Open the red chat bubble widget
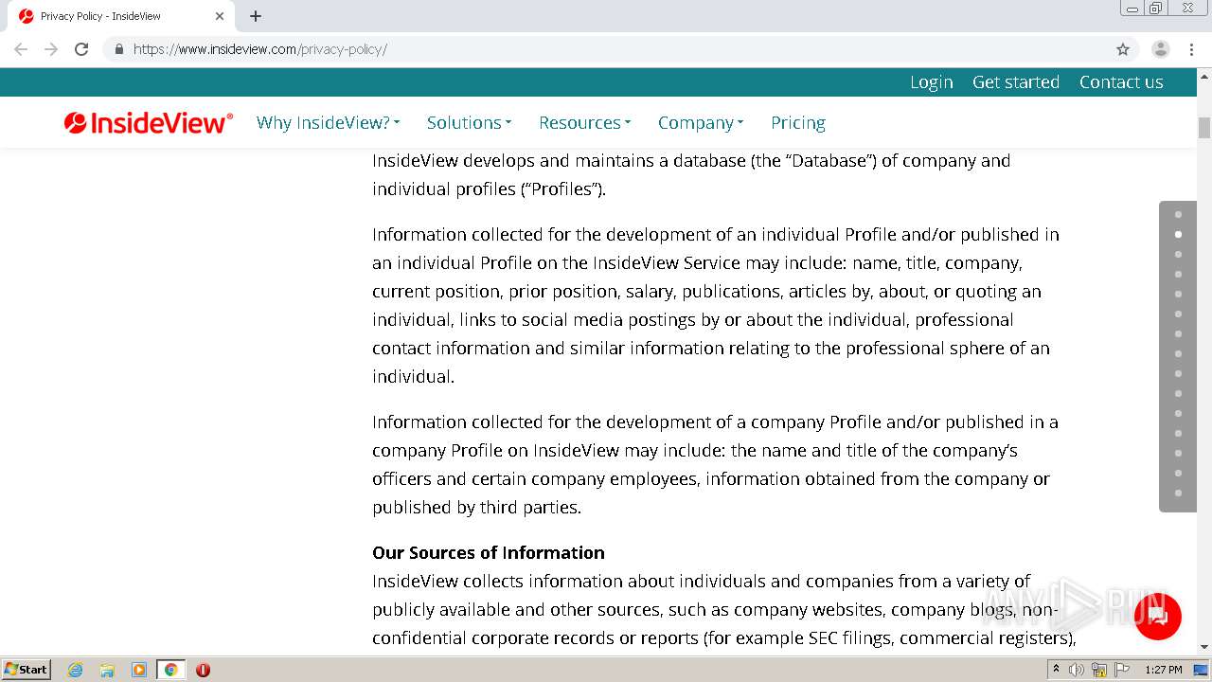This screenshot has width=1212, height=682. [x=1157, y=617]
